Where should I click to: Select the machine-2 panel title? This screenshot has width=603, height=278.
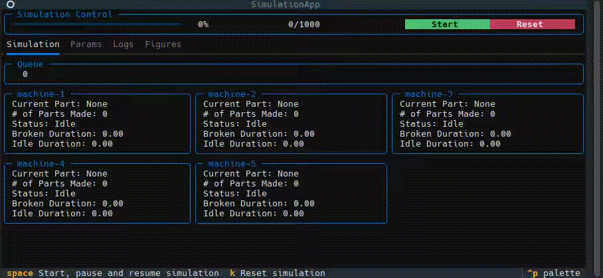pos(232,94)
